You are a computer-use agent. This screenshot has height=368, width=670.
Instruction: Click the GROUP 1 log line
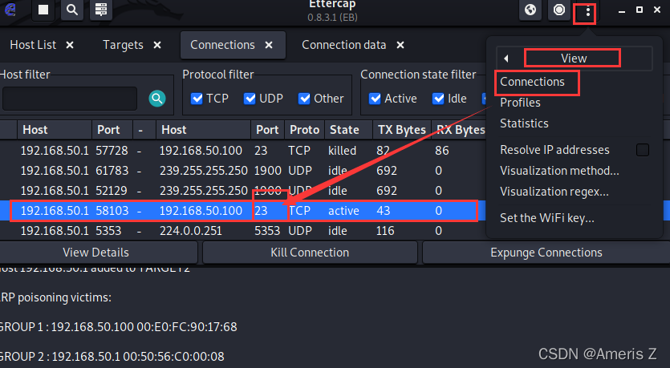pos(119,327)
